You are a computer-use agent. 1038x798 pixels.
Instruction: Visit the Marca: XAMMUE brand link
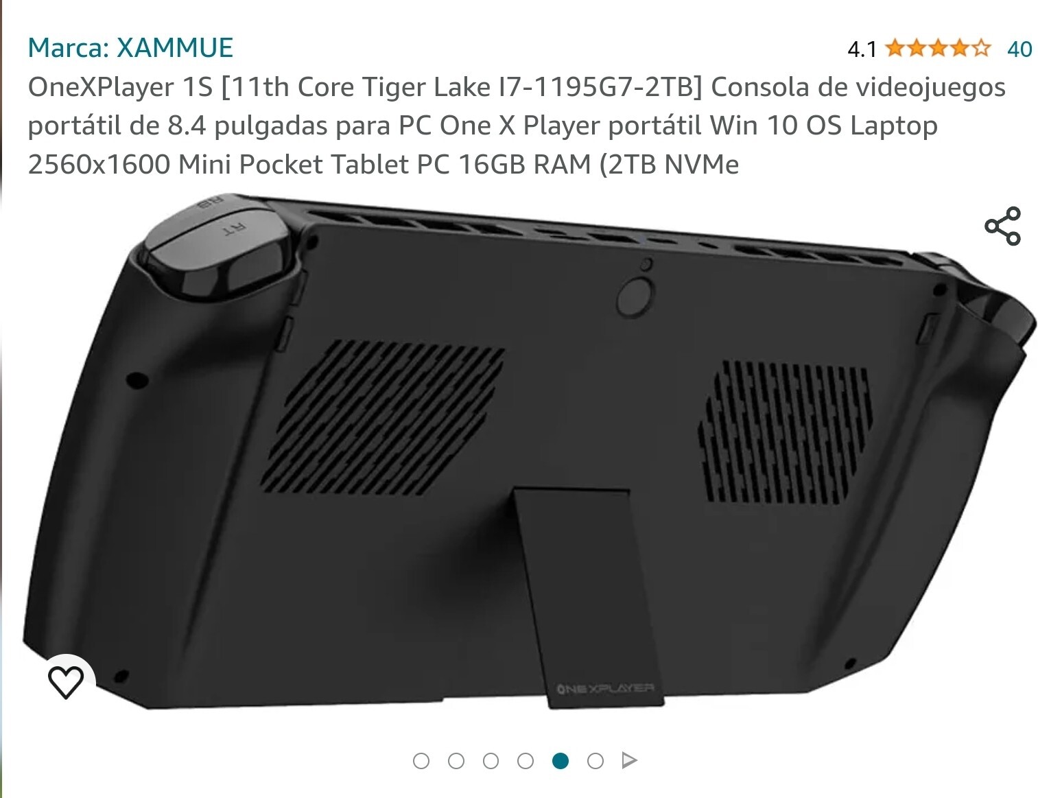[130, 48]
